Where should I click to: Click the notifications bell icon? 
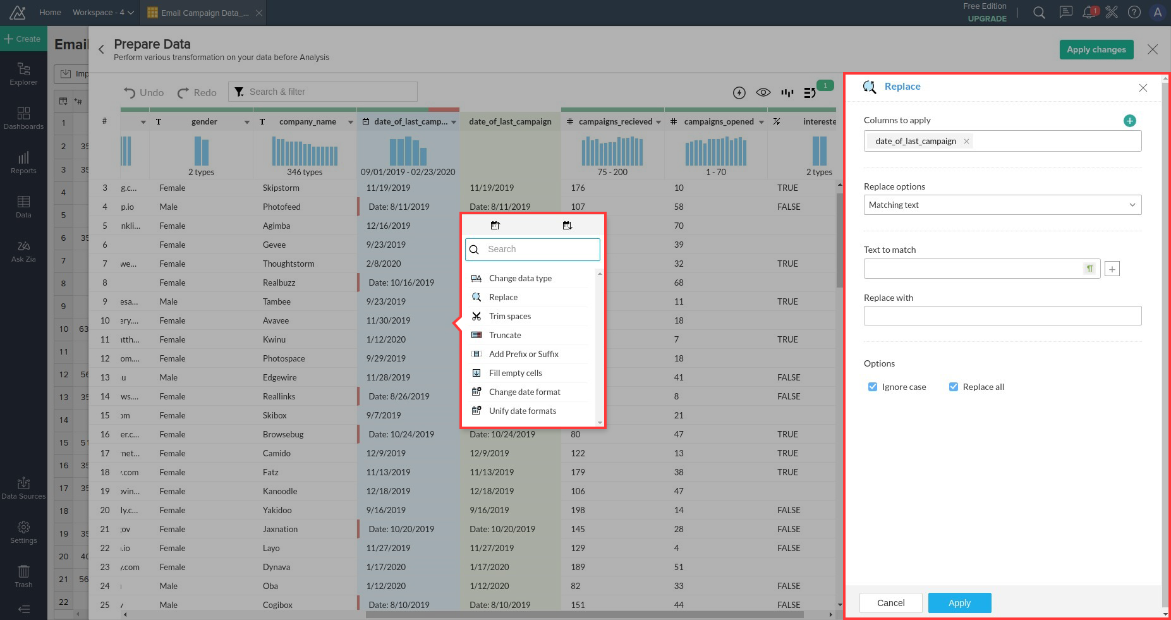pos(1089,13)
